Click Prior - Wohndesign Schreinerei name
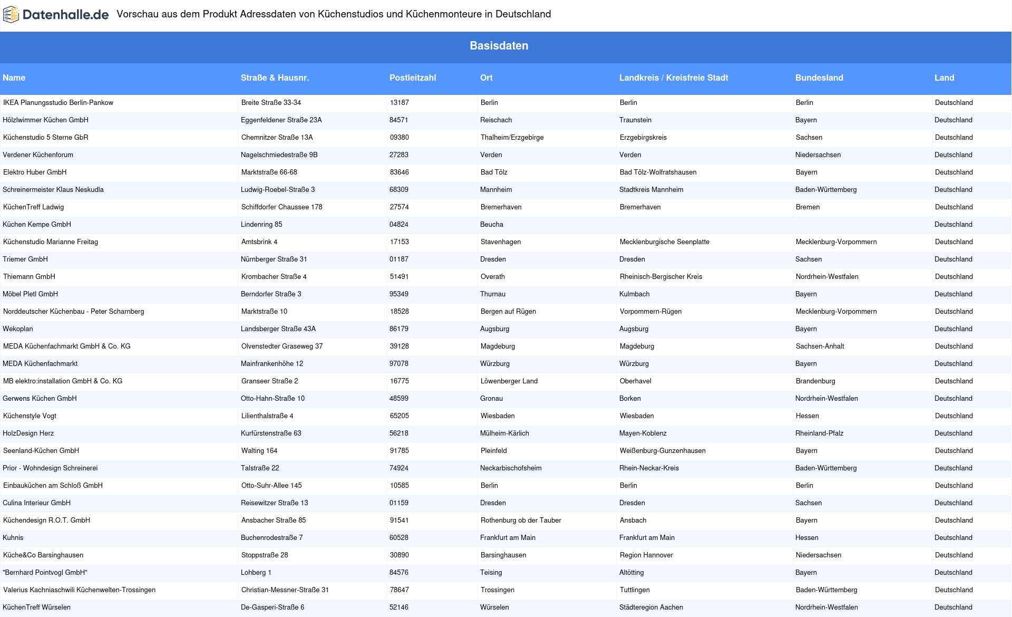This screenshot has height=617, width=1012. (50, 468)
